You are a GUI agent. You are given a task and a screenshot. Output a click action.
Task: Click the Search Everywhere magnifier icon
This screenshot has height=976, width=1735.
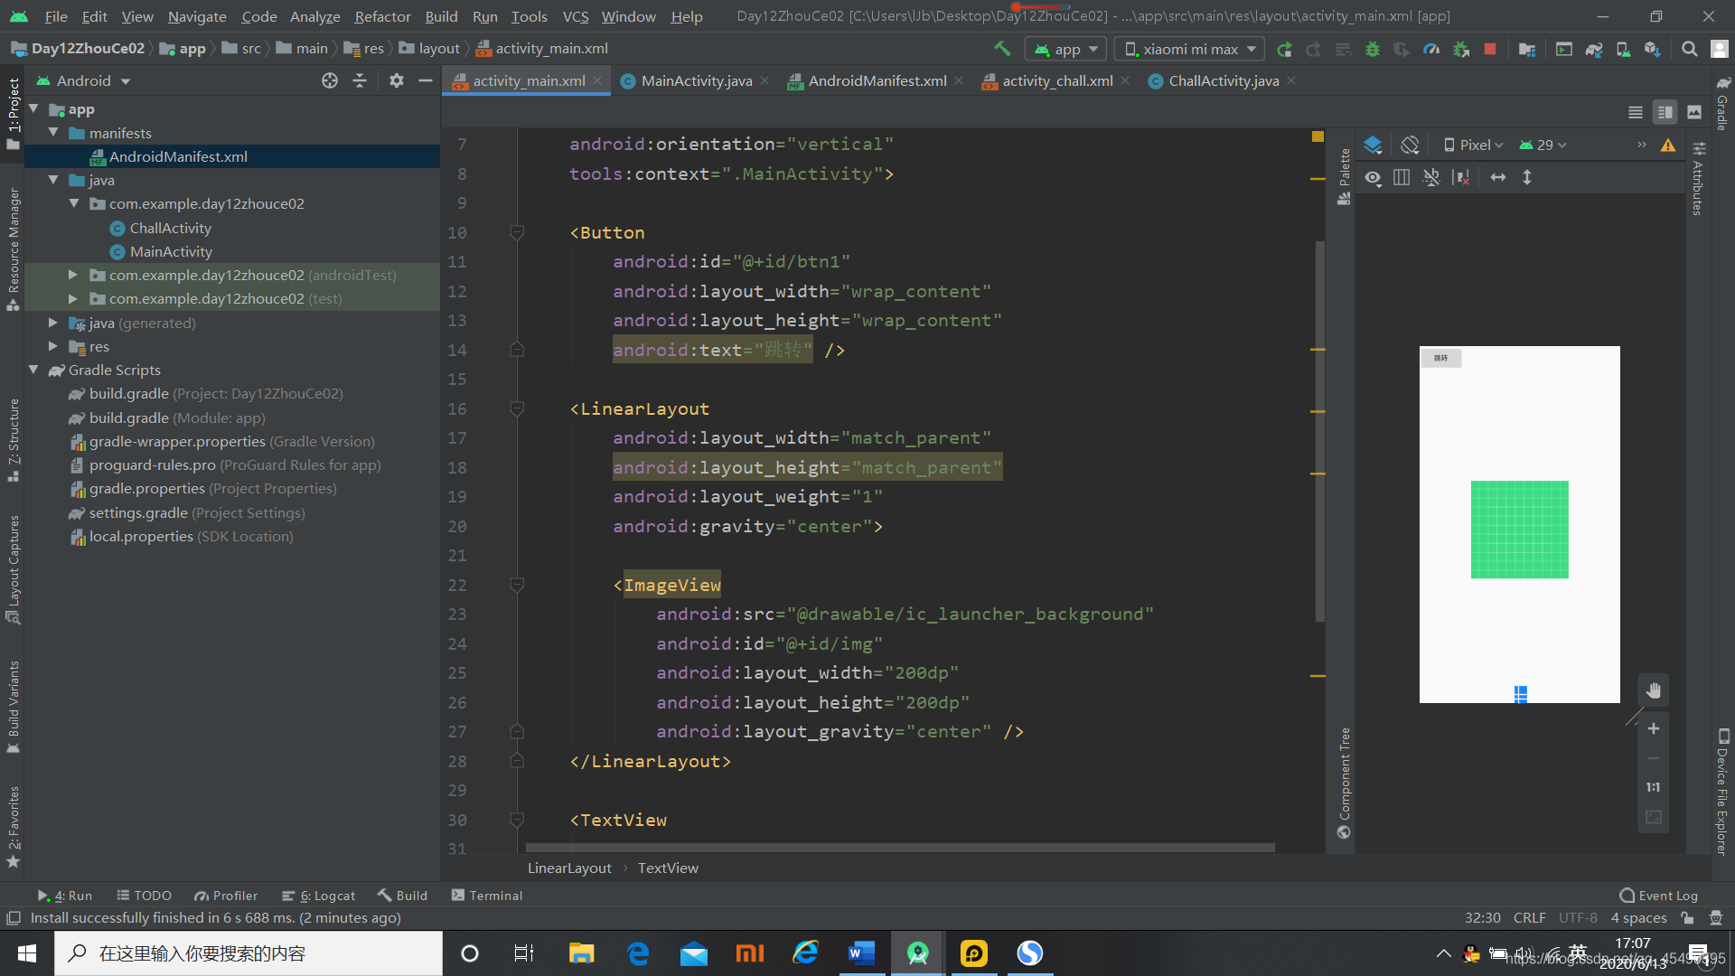point(1689,49)
